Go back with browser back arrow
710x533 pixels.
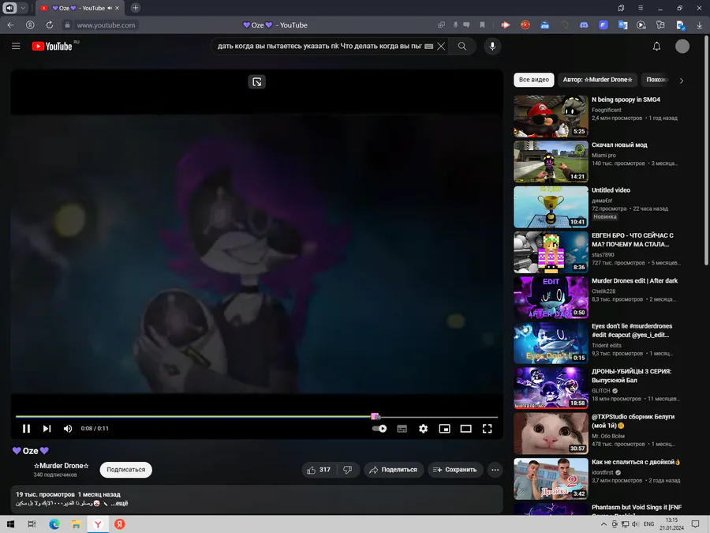coord(10,25)
